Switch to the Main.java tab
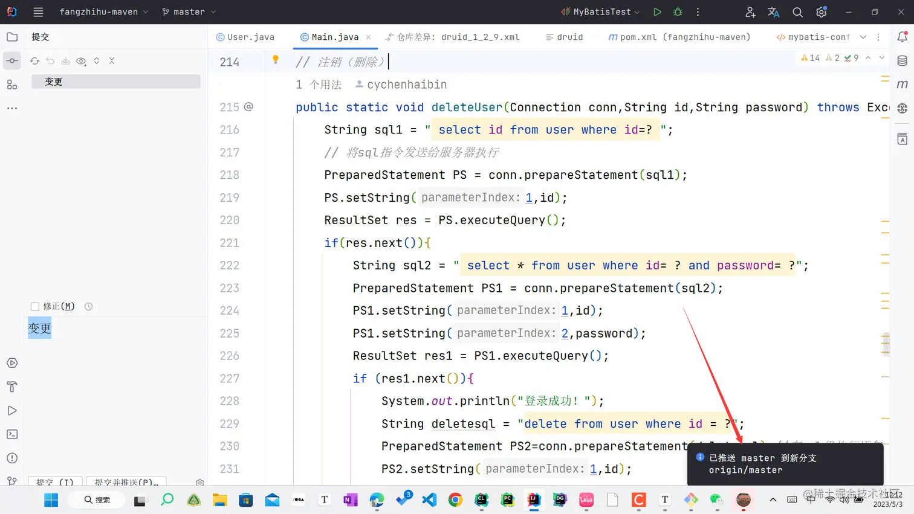 click(x=329, y=37)
